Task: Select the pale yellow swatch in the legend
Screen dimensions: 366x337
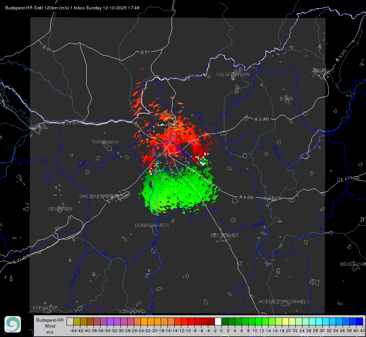Action: (286, 322)
